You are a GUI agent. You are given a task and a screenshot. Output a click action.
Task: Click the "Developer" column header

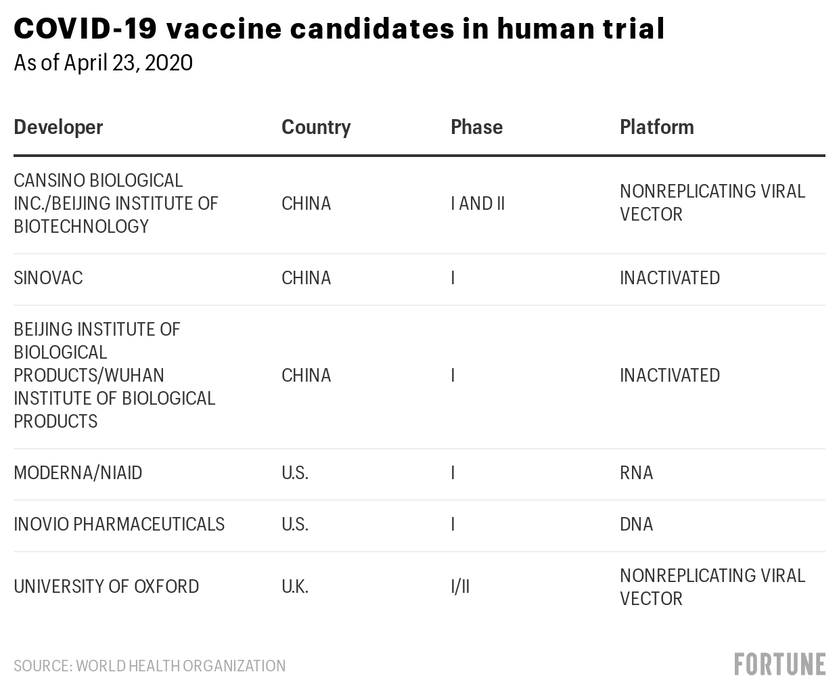click(x=58, y=127)
